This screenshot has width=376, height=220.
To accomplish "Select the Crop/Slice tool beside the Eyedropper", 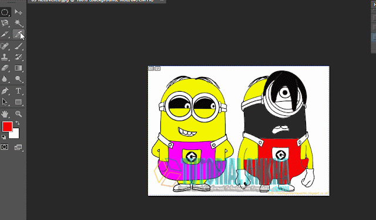I will pos(5,34).
